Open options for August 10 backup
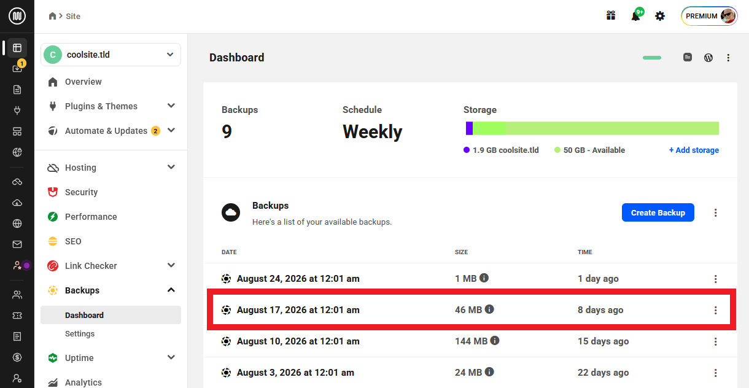This screenshot has width=749, height=388. [x=715, y=341]
